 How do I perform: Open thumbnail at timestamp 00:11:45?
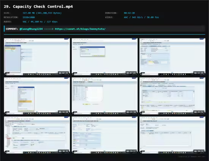point(173,57)
